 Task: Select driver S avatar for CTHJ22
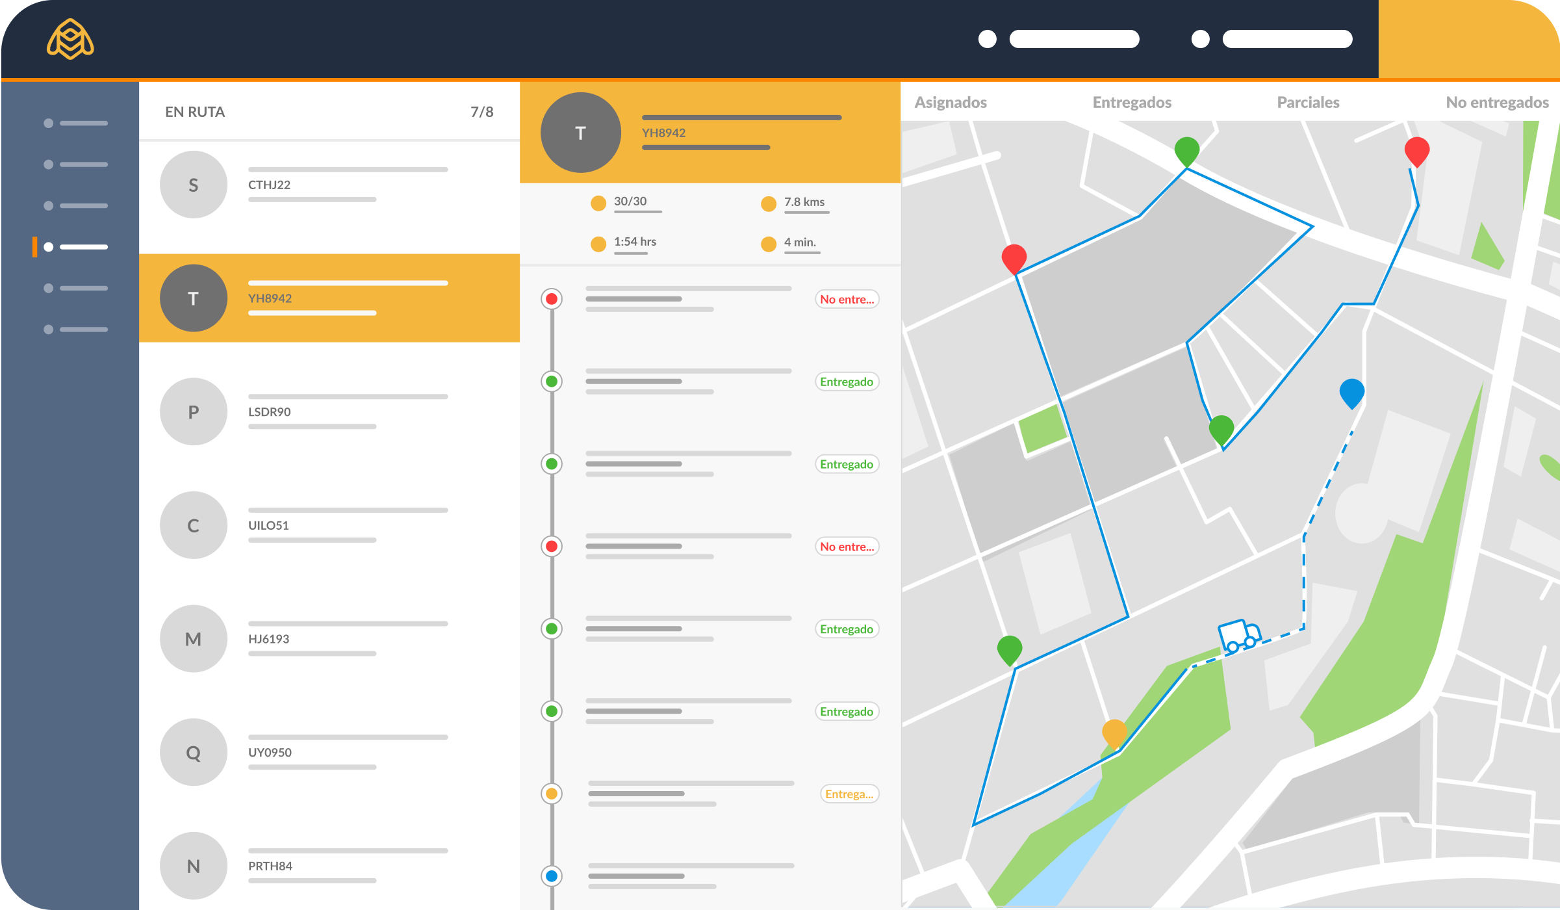pos(194,185)
